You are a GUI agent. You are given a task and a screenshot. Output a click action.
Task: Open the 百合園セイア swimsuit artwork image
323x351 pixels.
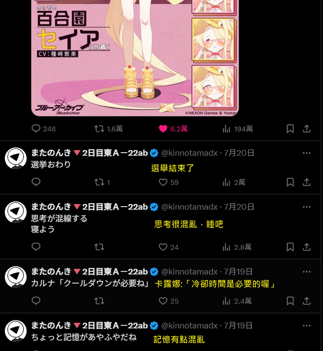(x=135, y=58)
